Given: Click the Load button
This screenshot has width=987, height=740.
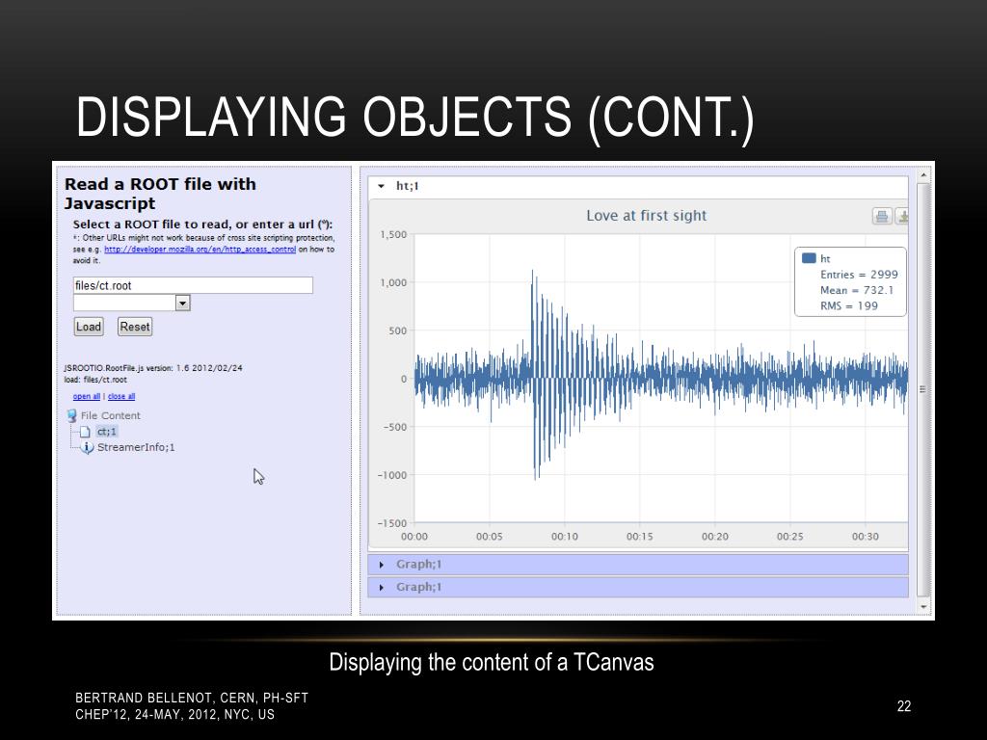Looking at the screenshot, I should (89, 327).
